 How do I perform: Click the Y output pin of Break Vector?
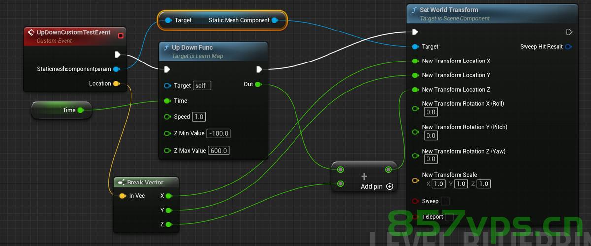click(x=169, y=210)
